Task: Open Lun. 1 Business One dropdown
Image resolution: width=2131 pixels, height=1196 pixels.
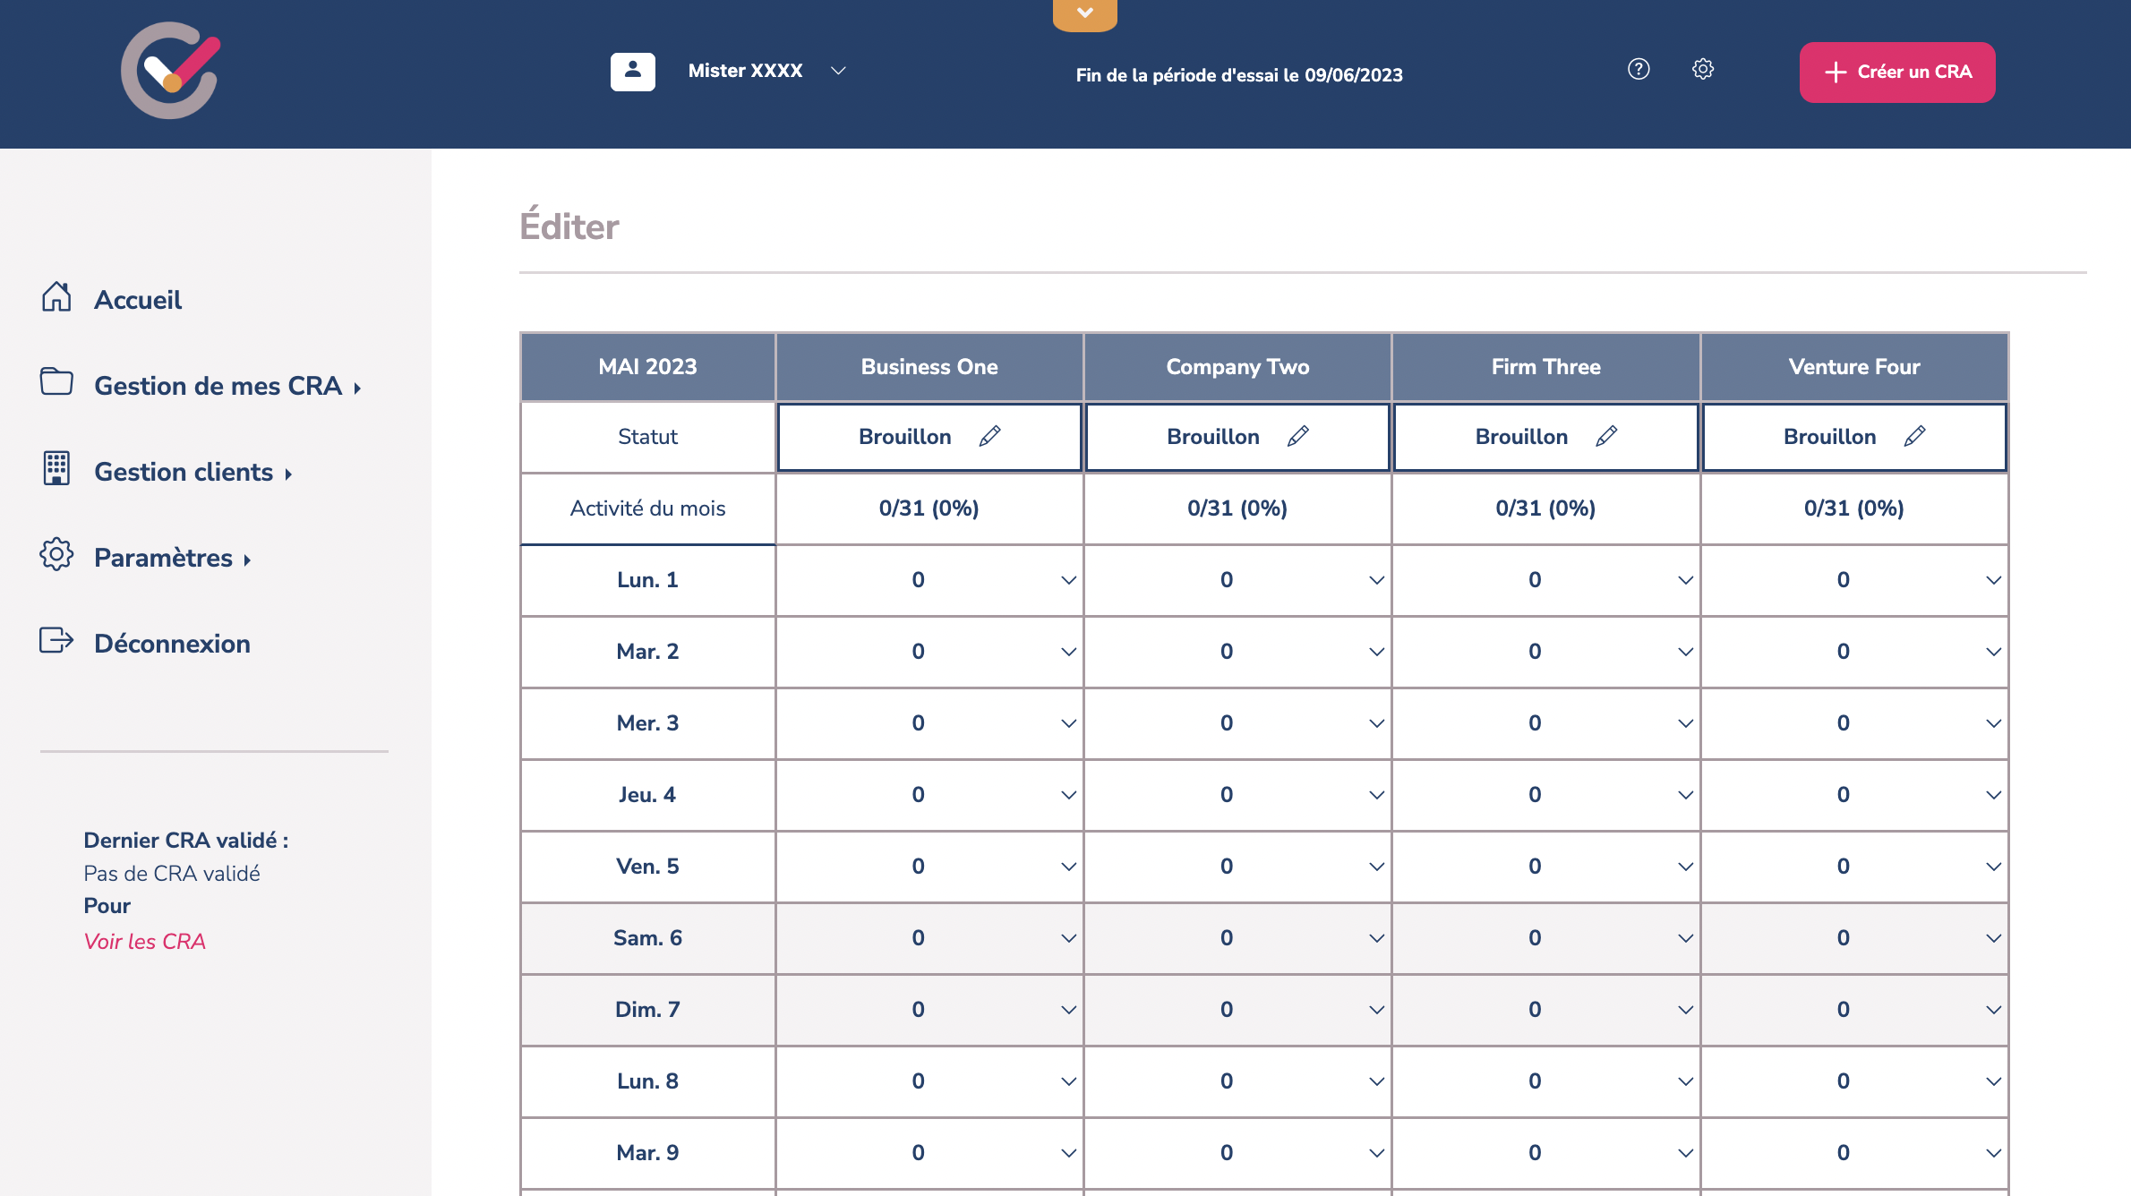Action: (x=1068, y=580)
